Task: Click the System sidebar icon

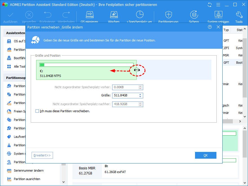Action: pyautogui.click(x=9, y=154)
